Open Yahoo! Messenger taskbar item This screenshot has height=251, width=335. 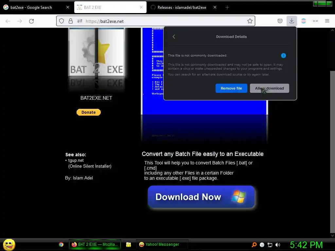162,244
